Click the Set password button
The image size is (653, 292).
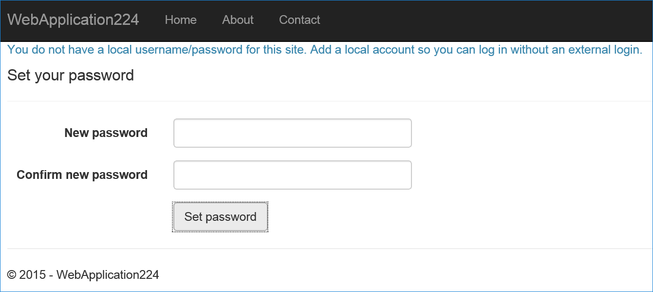(220, 216)
